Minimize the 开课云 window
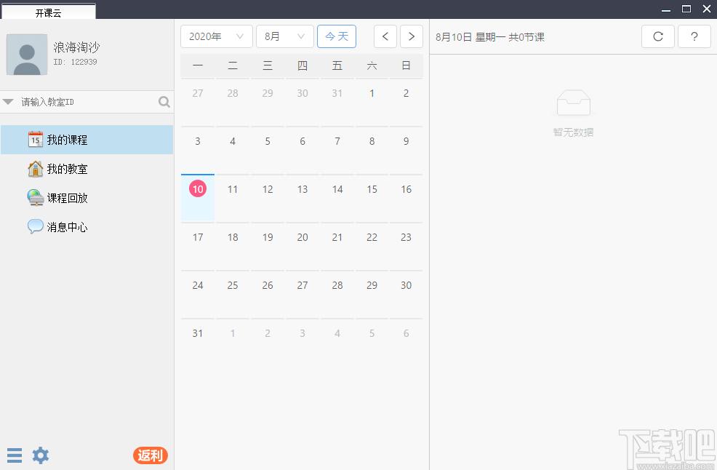 click(666, 9)
